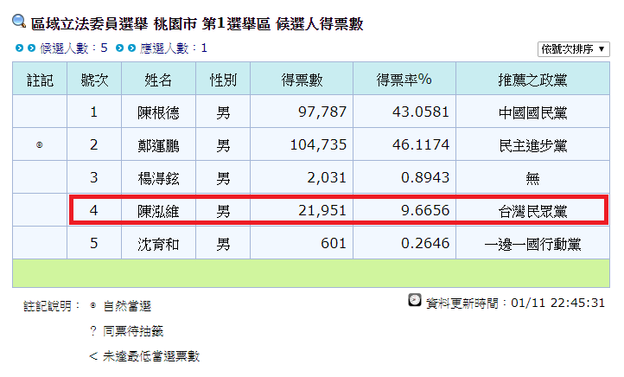624x377 pixels.
Task: Click legend entry 自然當選
Action: point(127,306)
